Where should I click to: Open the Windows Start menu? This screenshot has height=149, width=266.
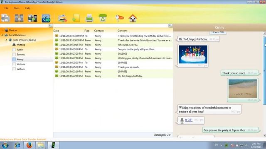point(5,145)
